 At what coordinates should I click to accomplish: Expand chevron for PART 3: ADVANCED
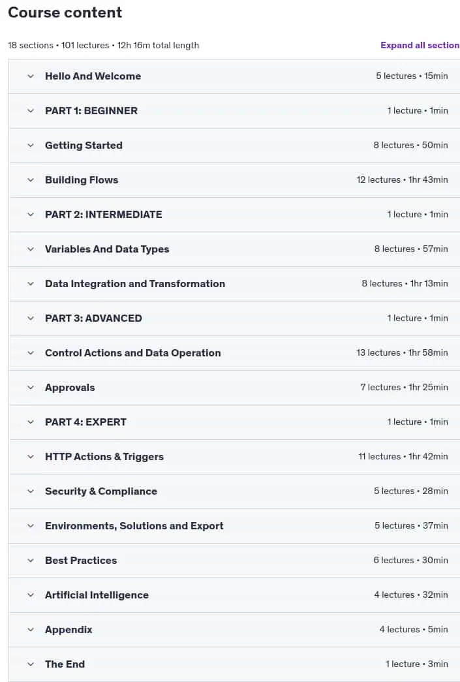[x=31, y=318]
